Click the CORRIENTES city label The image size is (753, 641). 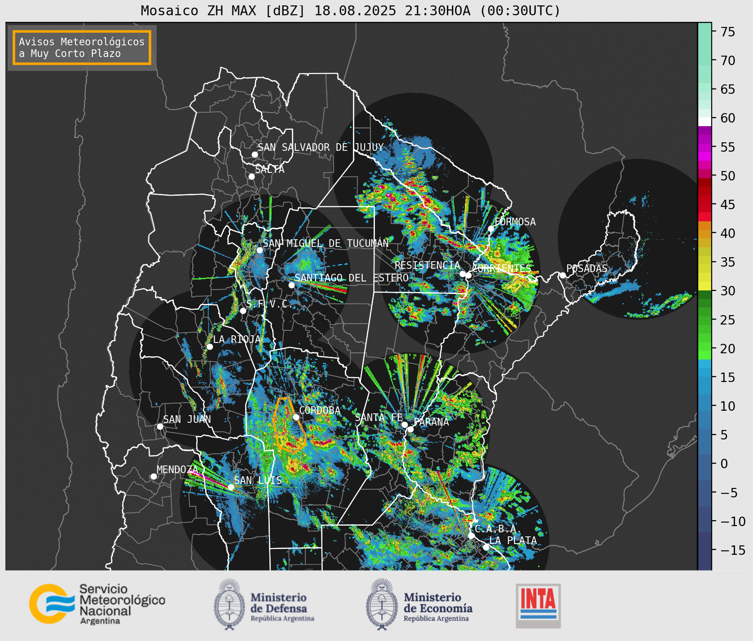pos(502,268)
